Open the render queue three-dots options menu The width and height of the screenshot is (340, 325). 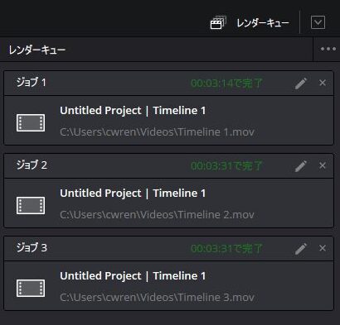pyautogui.click(x=328, y=49)
